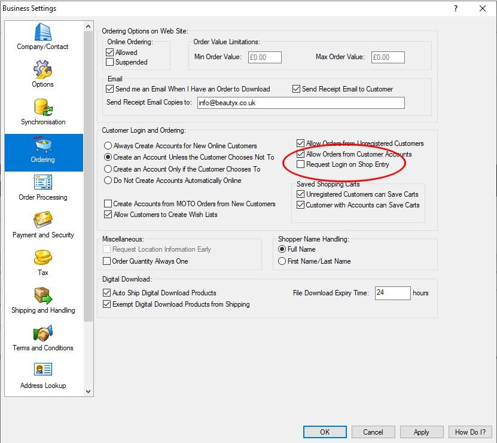
Task: Select the Options gear icon
Action: pos(42,71)
